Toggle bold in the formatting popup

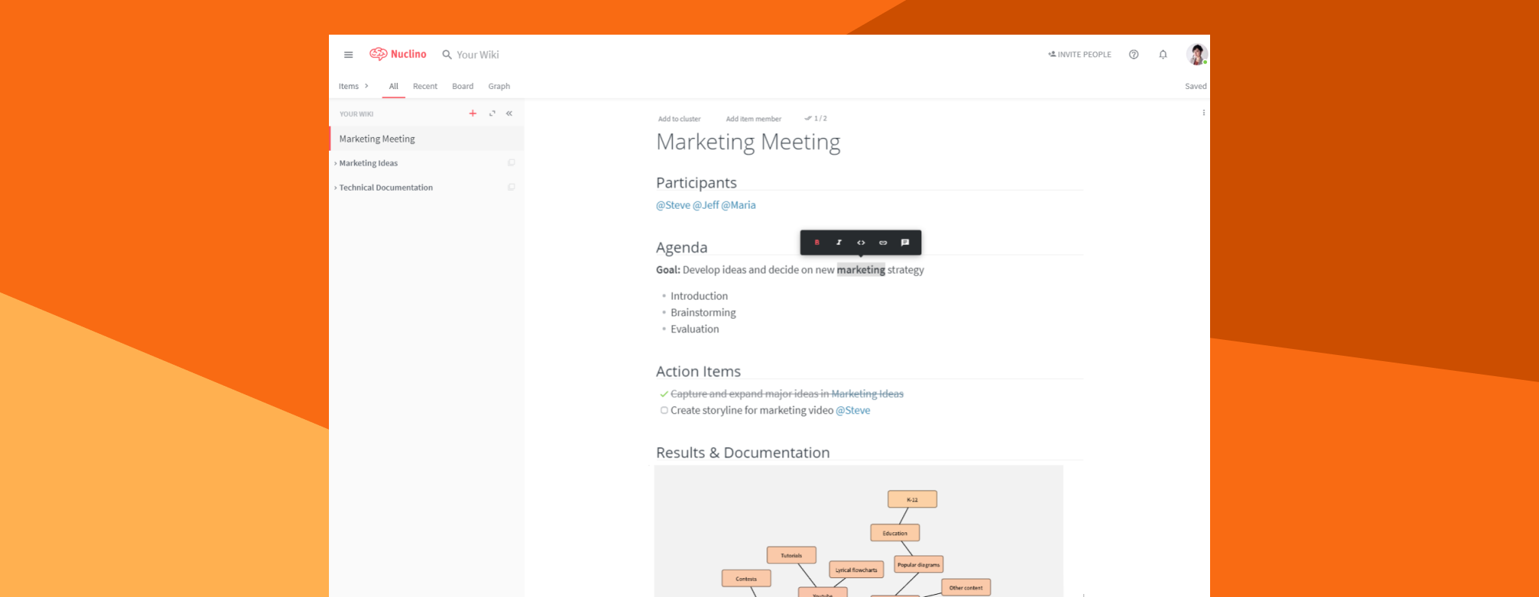tap(816, 243)
